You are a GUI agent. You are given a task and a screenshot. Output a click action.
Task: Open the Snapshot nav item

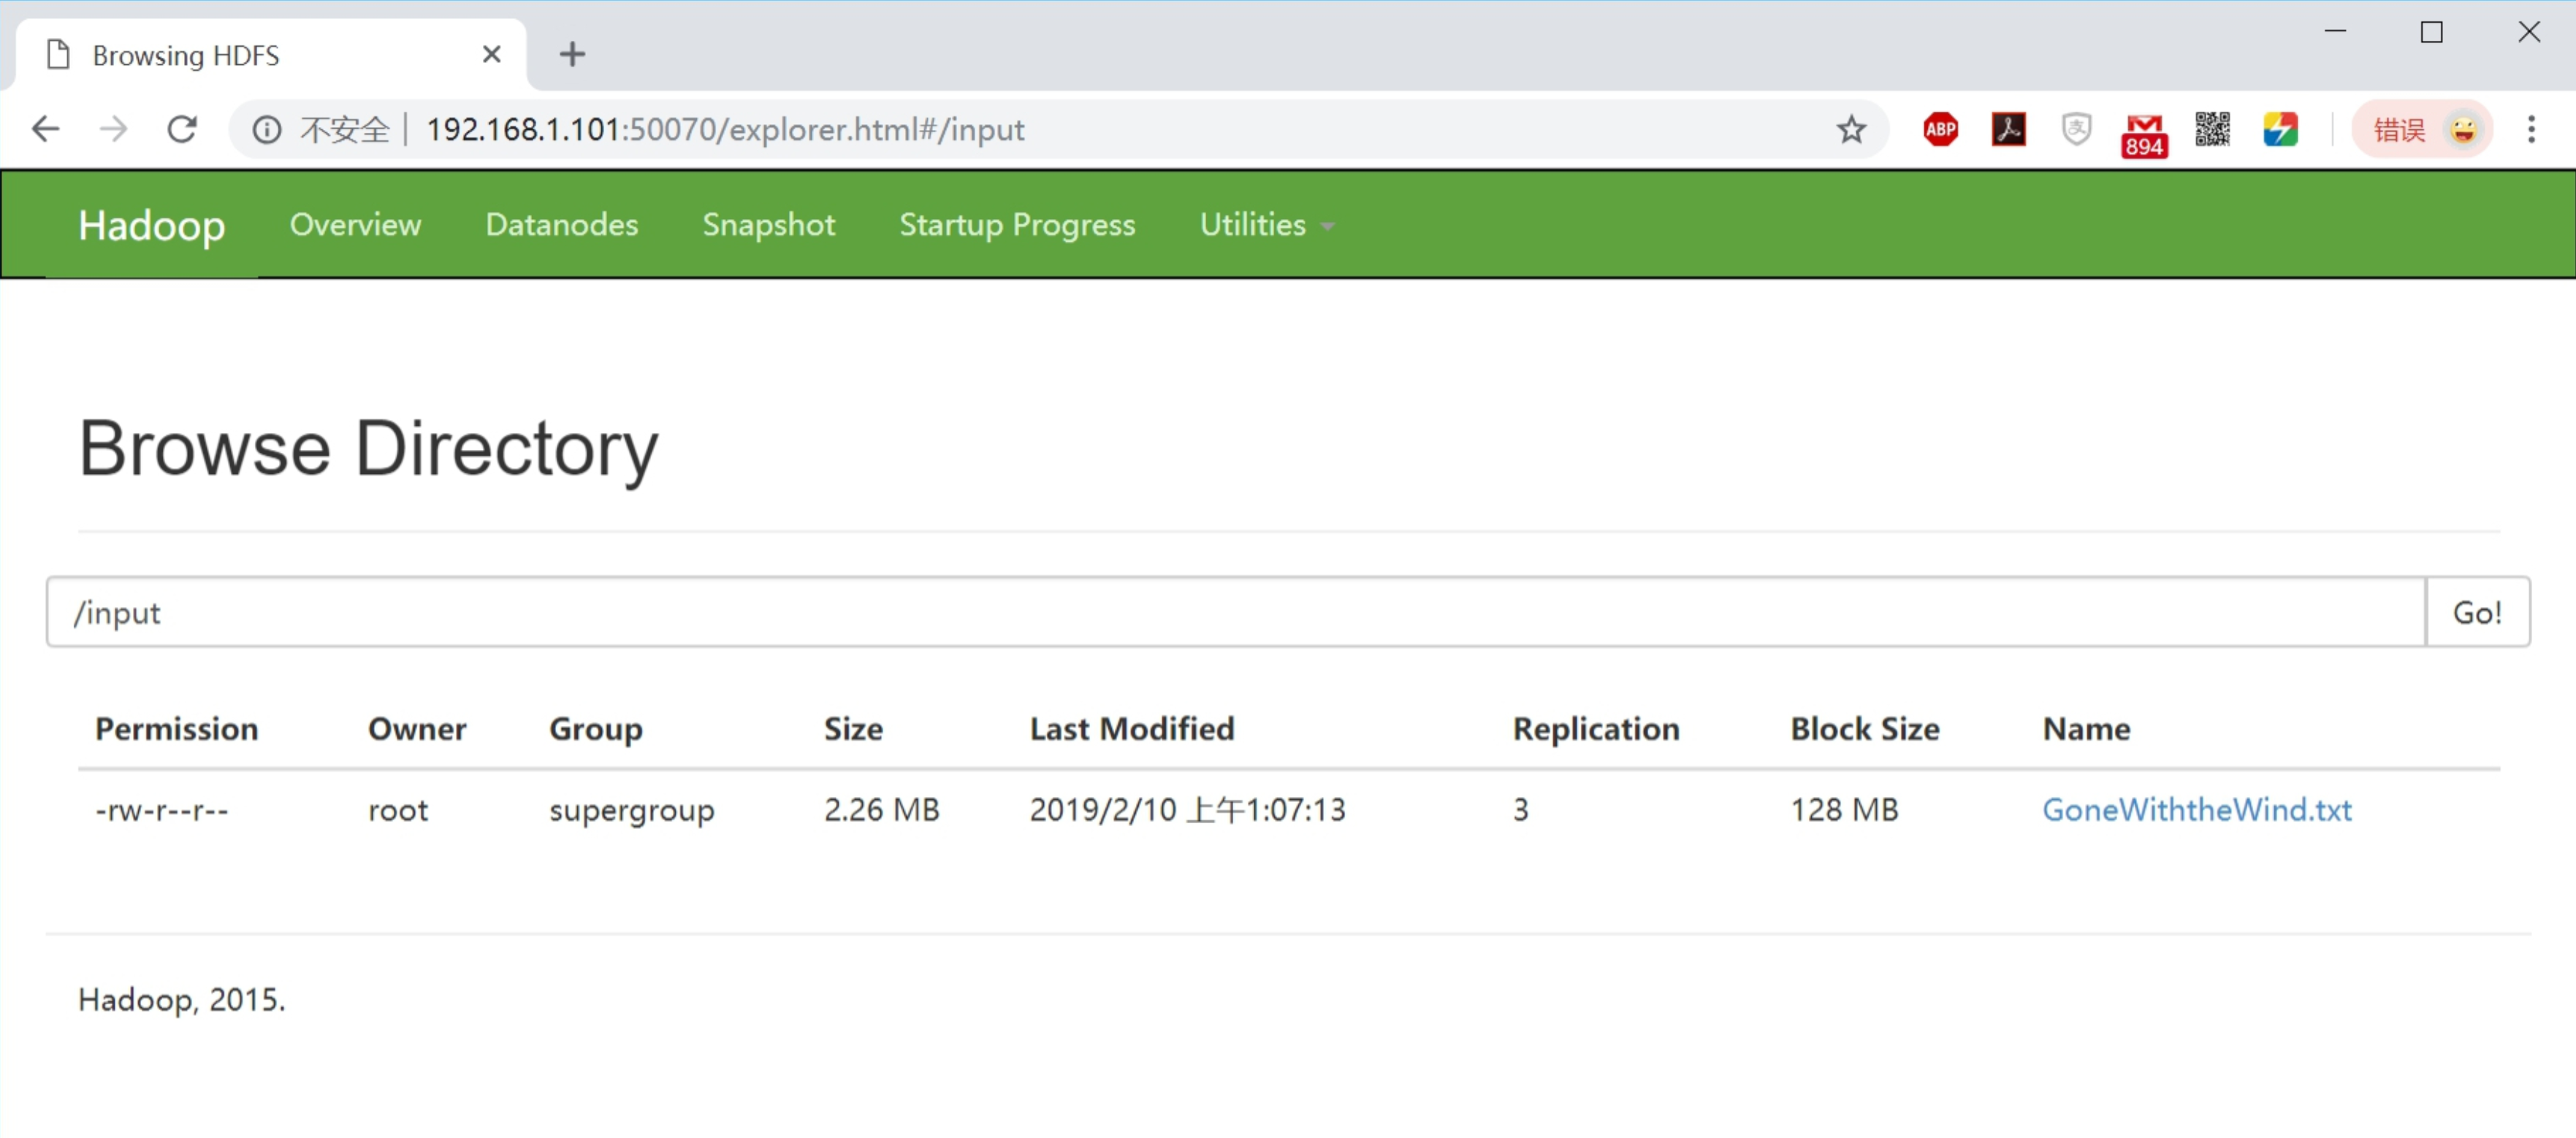click(768, 225)
